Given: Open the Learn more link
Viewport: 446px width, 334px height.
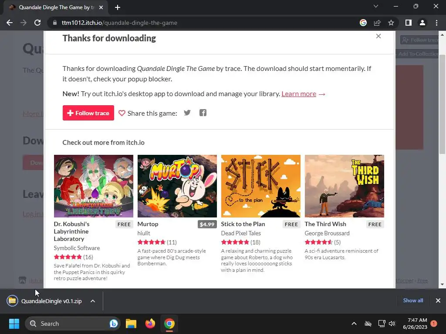Looking at the screenshot, I should tap(299, 94).
